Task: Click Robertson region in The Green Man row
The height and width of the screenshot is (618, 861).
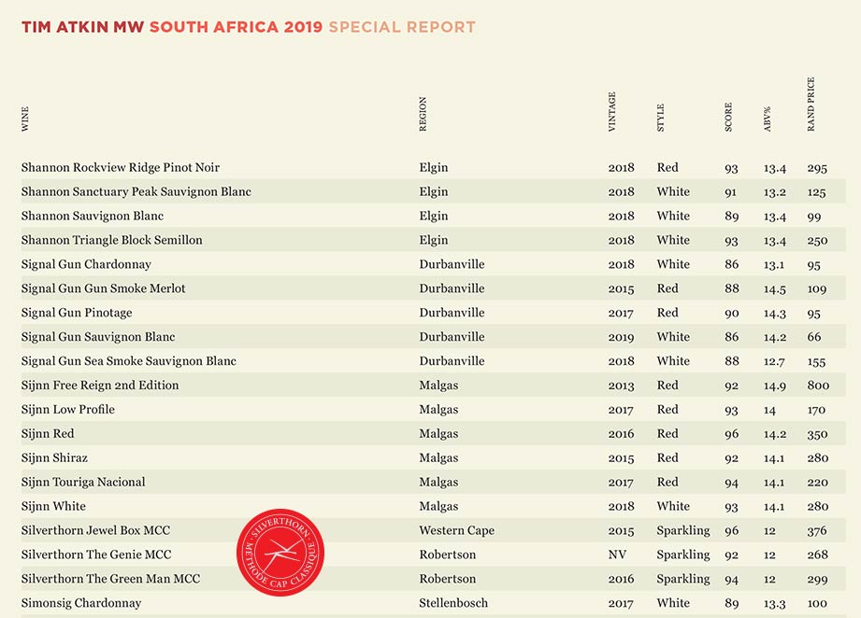Action: tap(448, 579)
